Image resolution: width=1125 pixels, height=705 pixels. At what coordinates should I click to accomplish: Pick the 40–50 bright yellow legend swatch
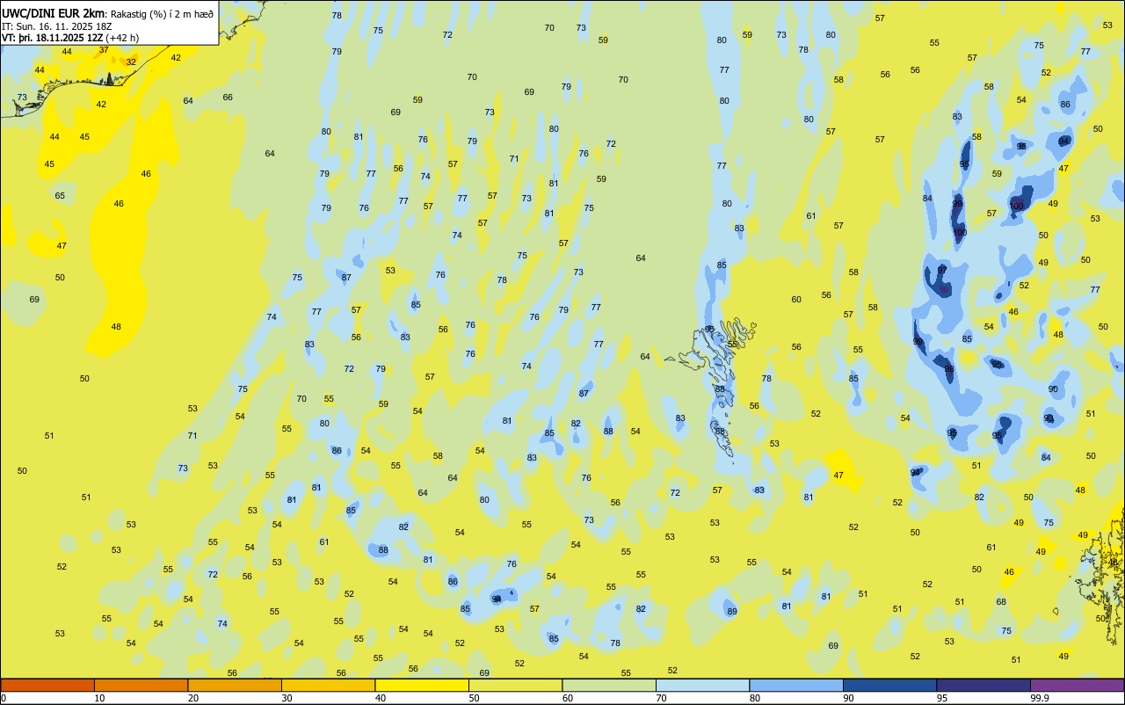point(422,685)
